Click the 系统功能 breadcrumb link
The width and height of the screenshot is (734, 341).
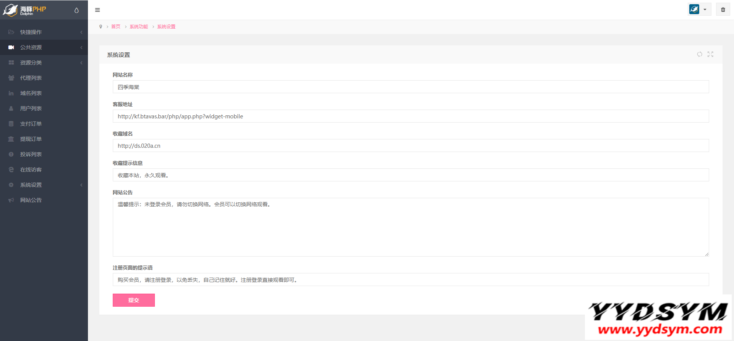(139, 27)
